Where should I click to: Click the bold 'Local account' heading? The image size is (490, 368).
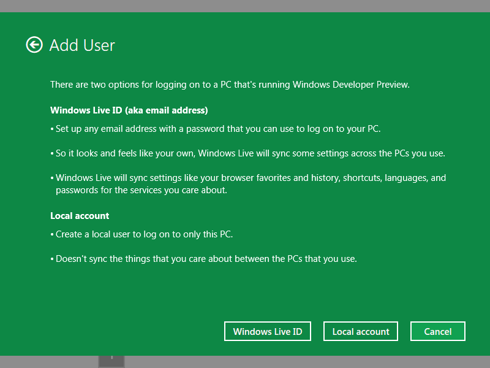click(x=80, y=216)
